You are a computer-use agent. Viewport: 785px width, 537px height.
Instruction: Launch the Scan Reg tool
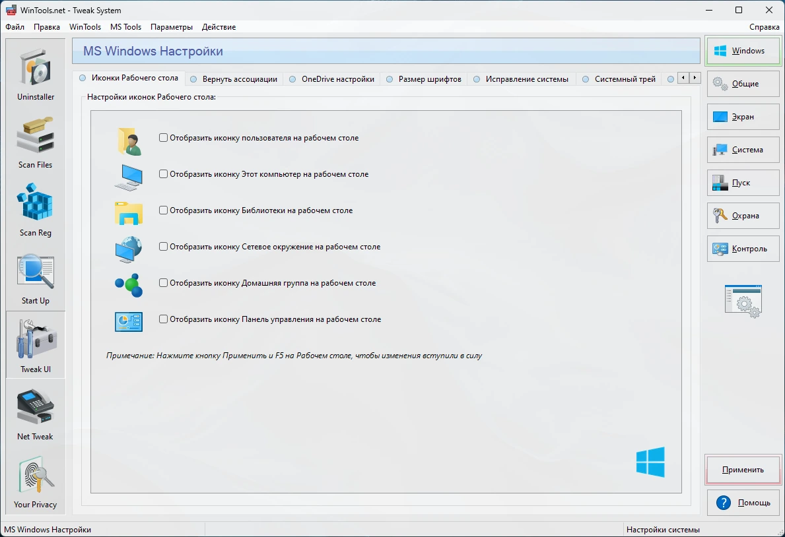[x=36, y=210]
